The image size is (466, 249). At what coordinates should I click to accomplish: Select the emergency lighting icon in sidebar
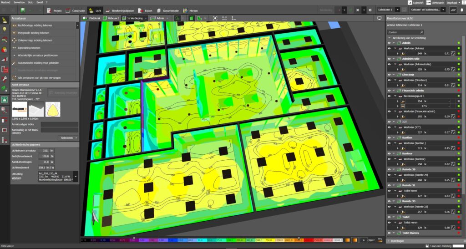[x=5, y=100]
